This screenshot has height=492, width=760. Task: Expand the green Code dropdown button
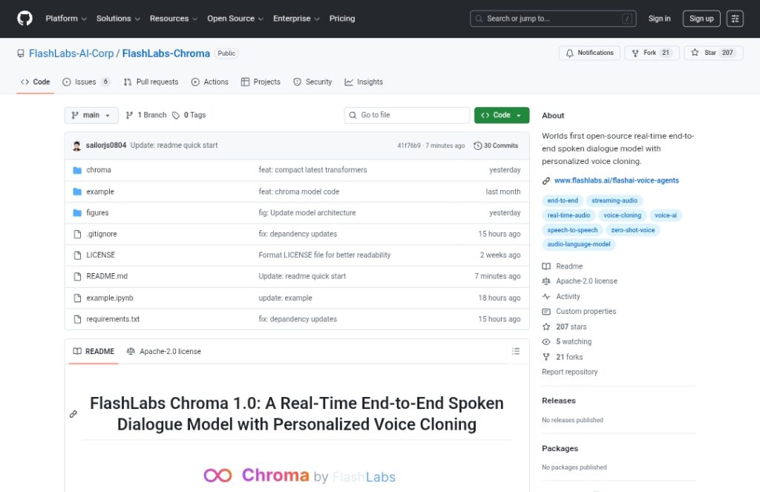tap(502, 115)
